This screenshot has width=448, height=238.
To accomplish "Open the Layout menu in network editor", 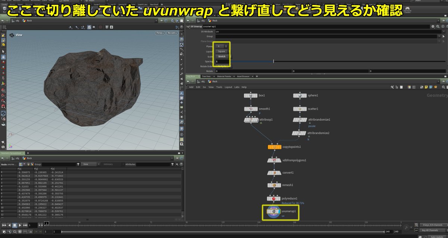I will click(228, 87).
